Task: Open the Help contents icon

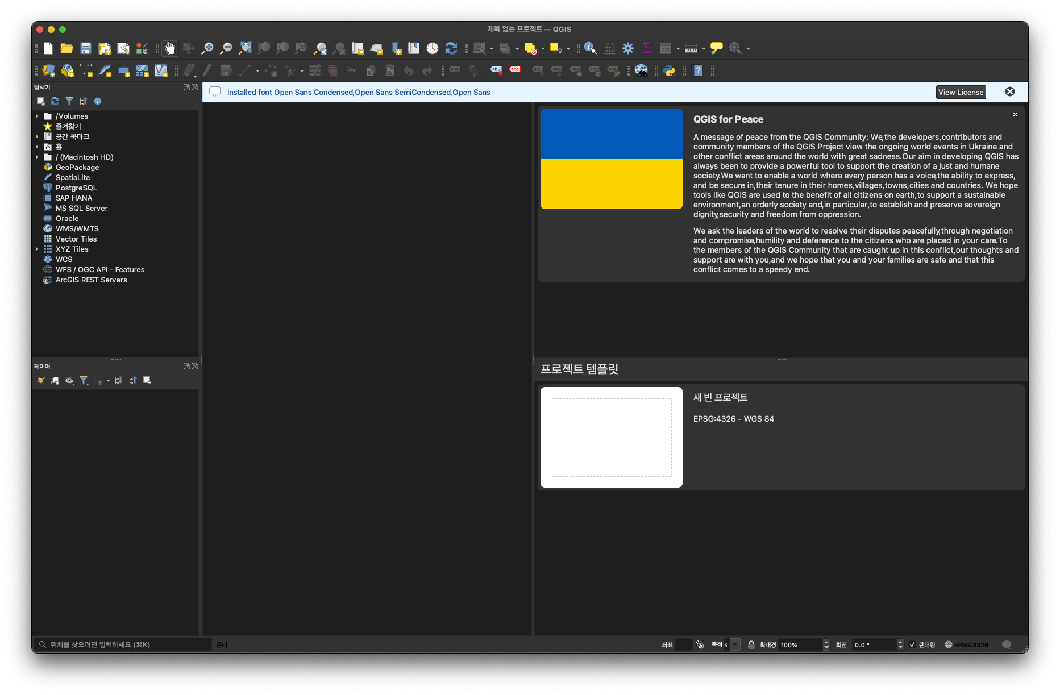Action: click(x=698, y=70)
